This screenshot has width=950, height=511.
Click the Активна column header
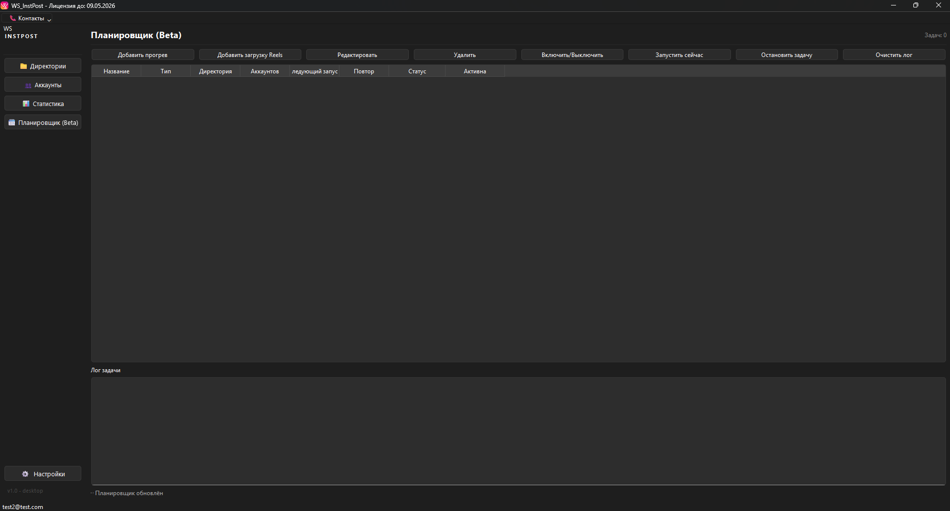click(x=475, y=71)
